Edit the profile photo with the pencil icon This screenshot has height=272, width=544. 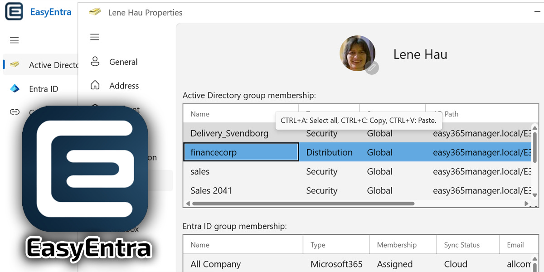(x=372, y=68)
